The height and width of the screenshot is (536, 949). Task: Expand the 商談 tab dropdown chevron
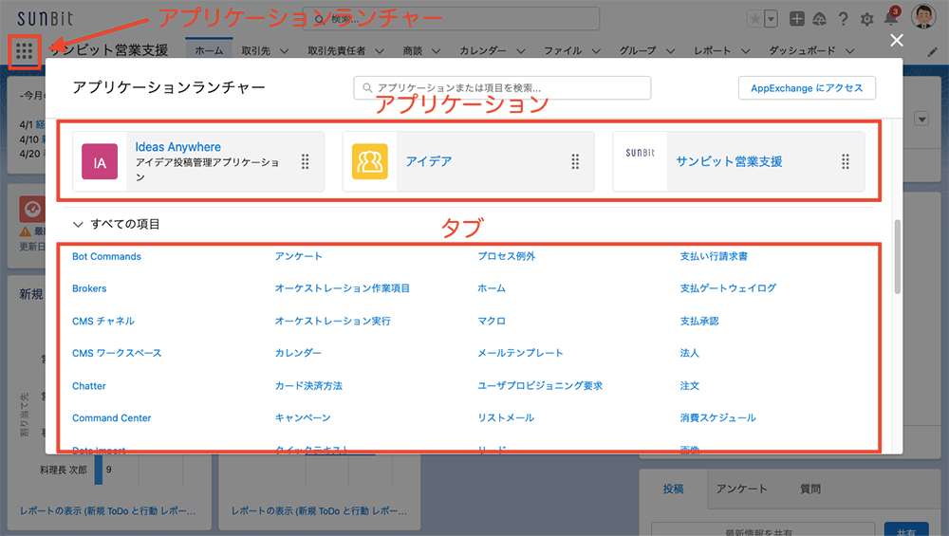437,51
